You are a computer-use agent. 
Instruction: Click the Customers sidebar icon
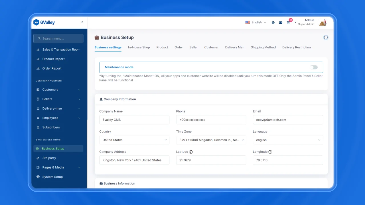pyautogui.click(x=38, y=90)
